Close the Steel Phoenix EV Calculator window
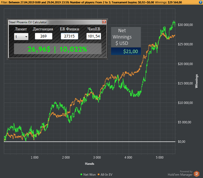This screenshot has height=178, width=203. click(x=104, y=22)
